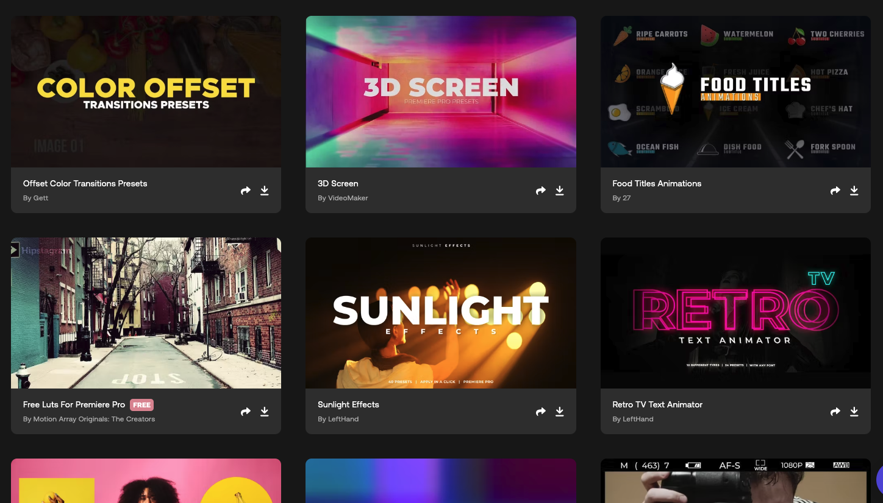View Motion Array Originals: The Creators profile
883x503 pixels.
click(94, 419)
